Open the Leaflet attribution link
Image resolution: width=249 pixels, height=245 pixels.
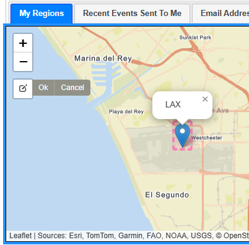click(20, 236)
